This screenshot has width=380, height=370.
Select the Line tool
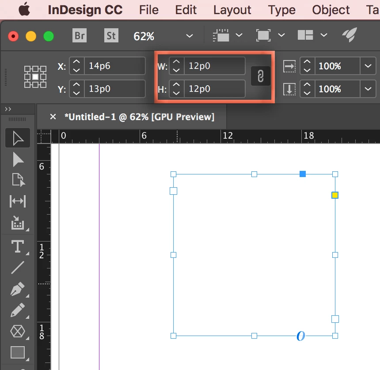(x=18, y=268)
